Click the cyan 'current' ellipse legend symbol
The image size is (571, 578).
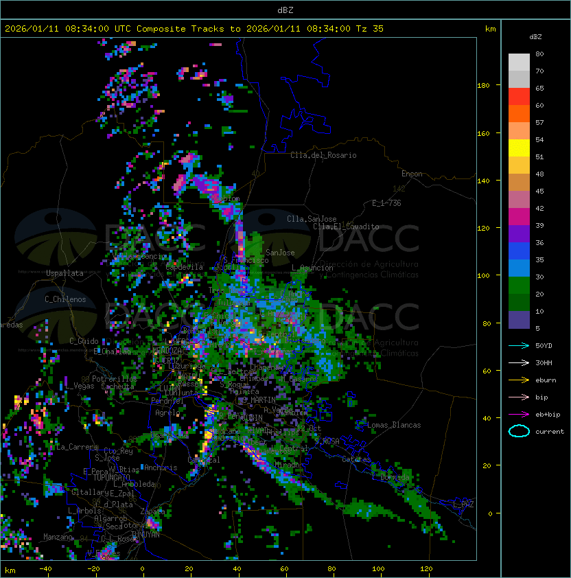coord(519,431)
